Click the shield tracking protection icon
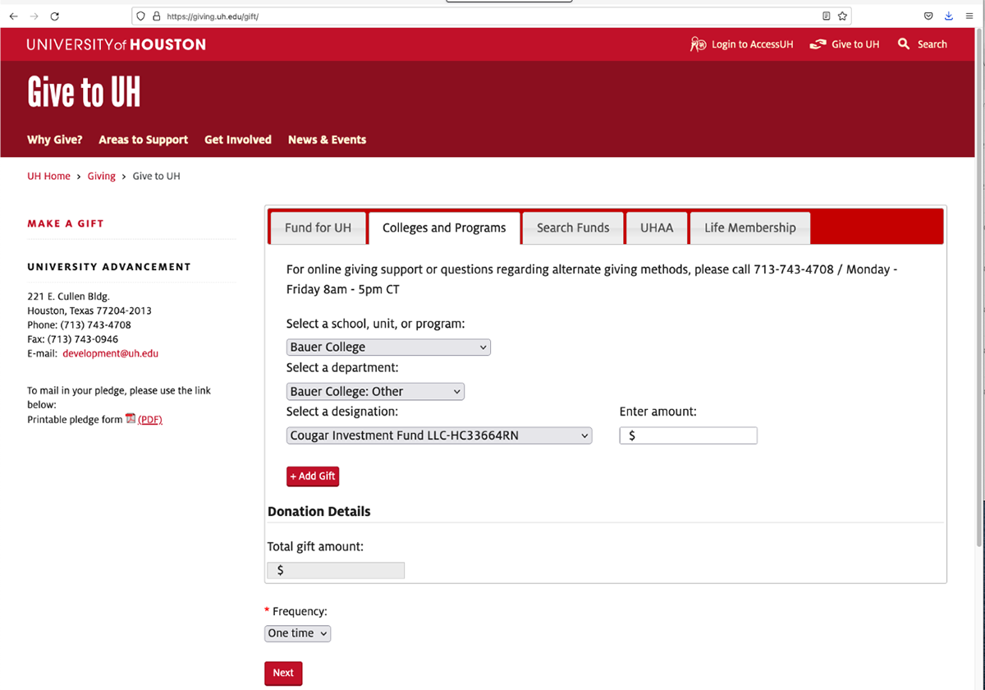The image size is (985, 690). pyautogui.click(x=141, y=16)
